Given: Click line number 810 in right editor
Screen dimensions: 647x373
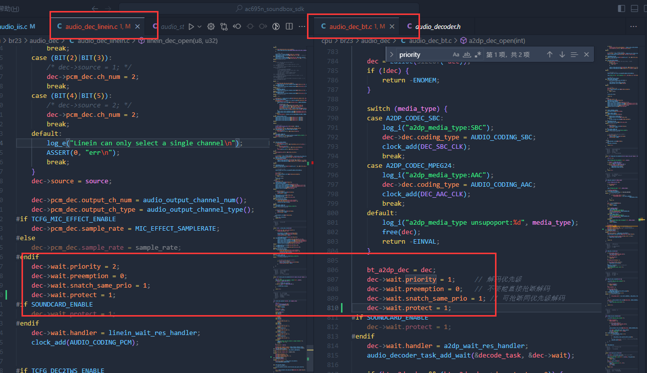Looking at the screenshot, I should pyautogui.click(x=332, y=308).
